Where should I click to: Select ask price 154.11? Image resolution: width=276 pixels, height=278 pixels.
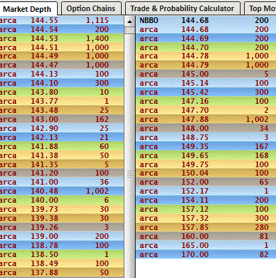(x=195, y=200)
